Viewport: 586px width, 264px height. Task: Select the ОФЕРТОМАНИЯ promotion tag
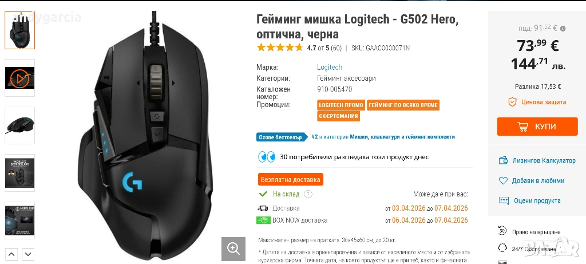pos(339,116)
